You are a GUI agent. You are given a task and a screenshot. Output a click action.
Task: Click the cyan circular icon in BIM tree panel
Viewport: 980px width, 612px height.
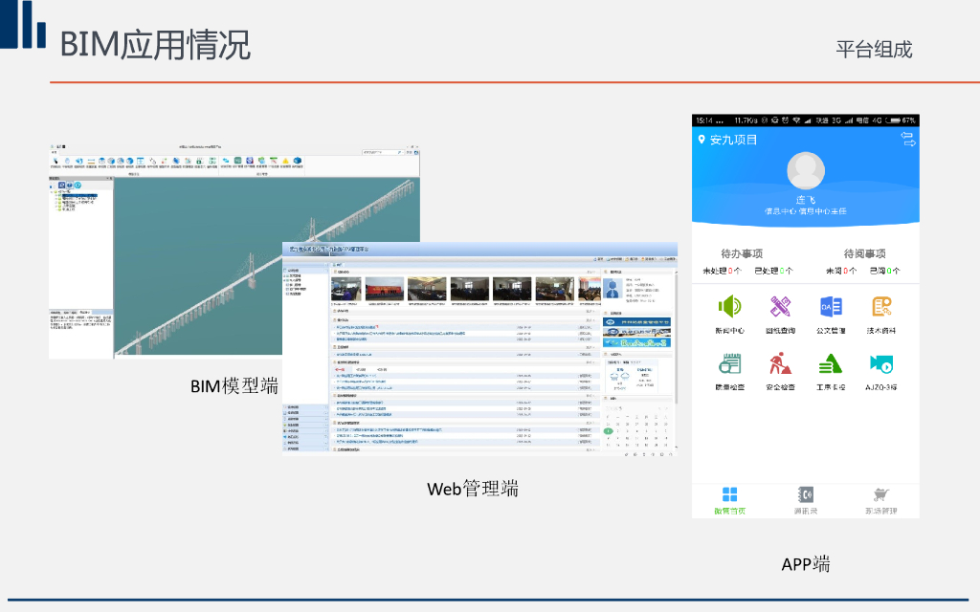point(78,186)
